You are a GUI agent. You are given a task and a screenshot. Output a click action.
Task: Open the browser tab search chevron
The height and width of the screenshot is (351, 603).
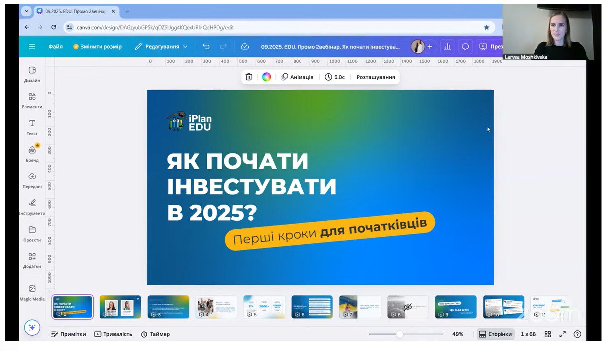pos(26,11)
